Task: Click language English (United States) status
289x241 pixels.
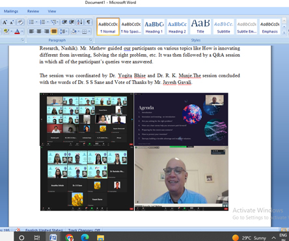Action: [44, 230]
